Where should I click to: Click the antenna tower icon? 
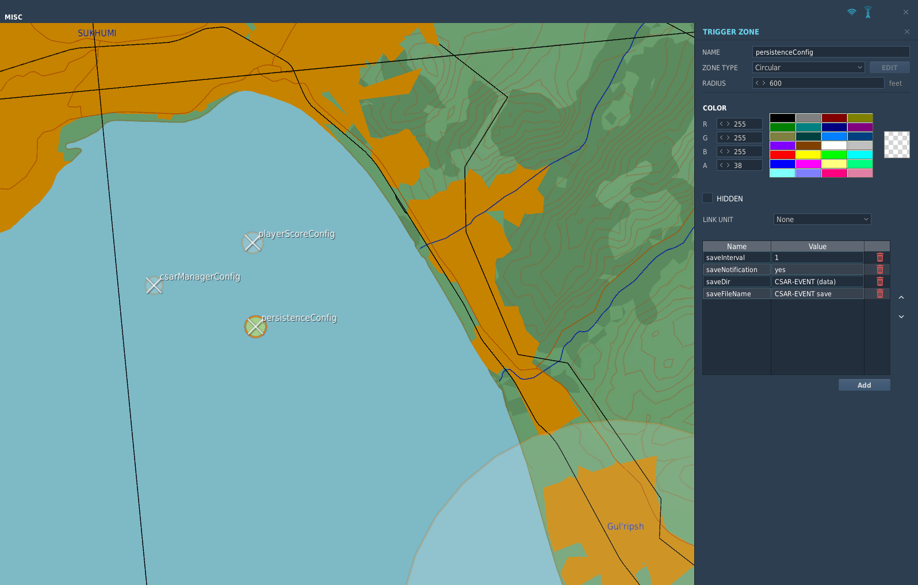(x=868, y=12)
